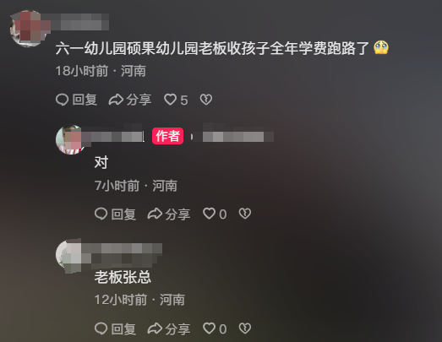442x342 pixels.
Task: Reply to the author's comment "对"
Action: click(101, 214)
